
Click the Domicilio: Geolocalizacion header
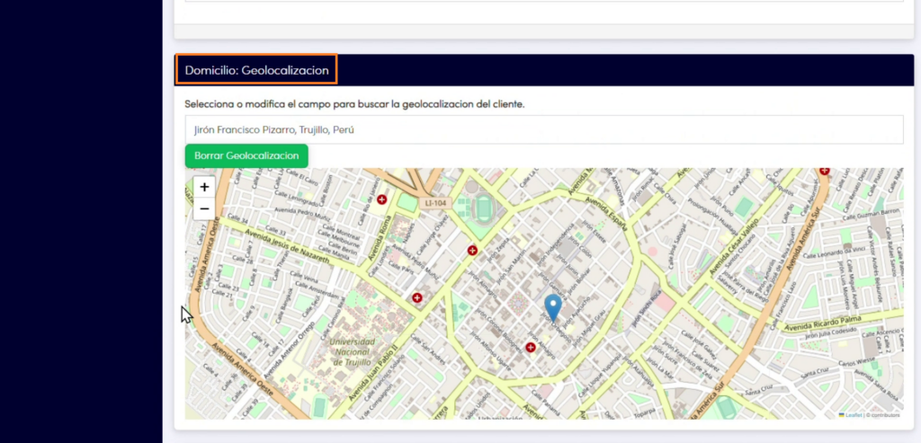pyautogui.click(x=256, y=70)
